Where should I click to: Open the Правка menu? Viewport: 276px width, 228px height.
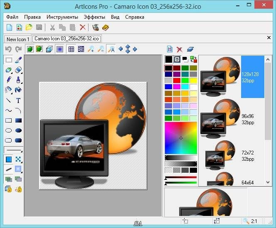32,17
